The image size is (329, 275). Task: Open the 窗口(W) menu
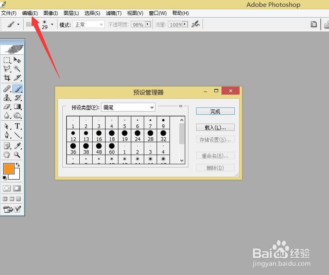(157, 13)
